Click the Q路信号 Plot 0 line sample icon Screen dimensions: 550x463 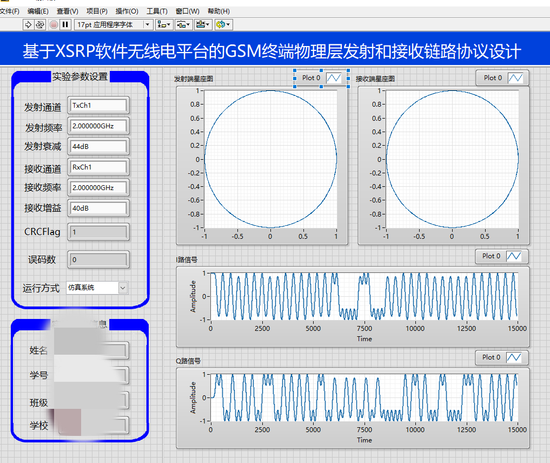click(x=514, y=357)
